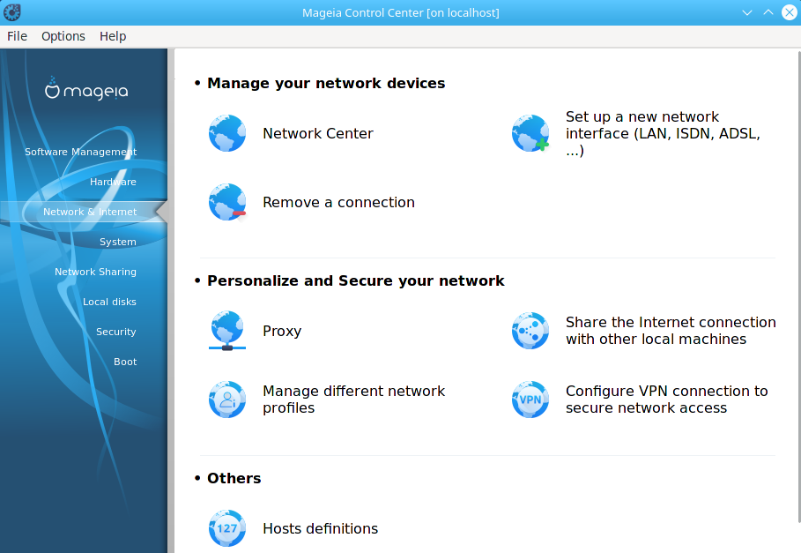Screen dimensions: 801x553
Task: Open the Network Center globe icon
Action: coord(226,132)
